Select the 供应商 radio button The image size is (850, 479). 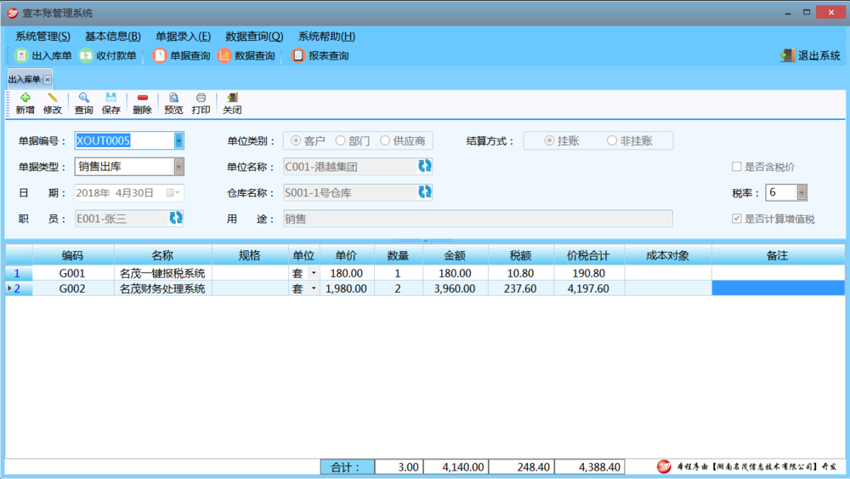click(x=385, y=140)
